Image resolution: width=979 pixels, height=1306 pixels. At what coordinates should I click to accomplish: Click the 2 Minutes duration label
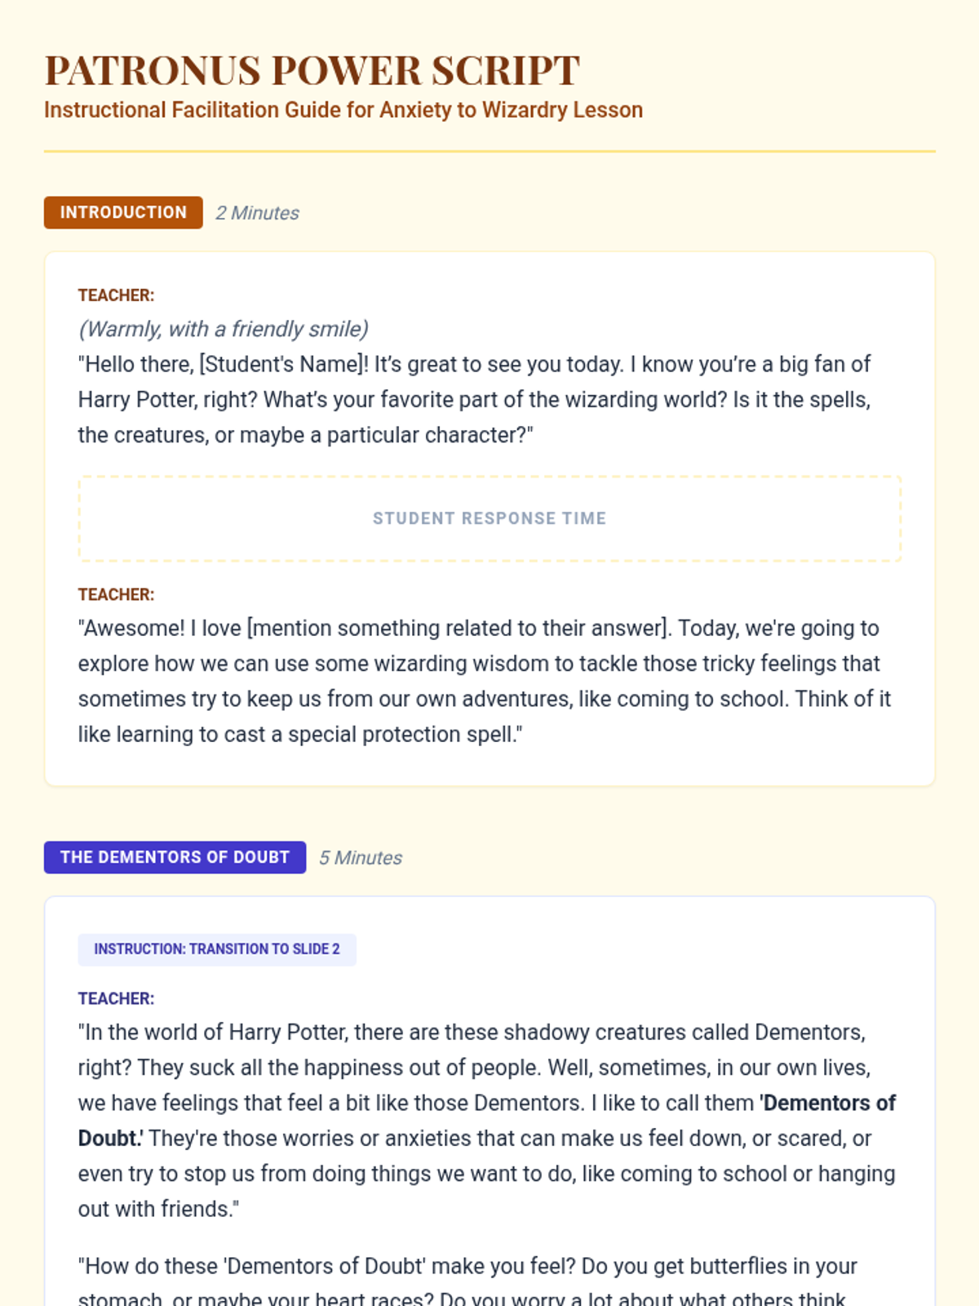[x=257, y=213]
